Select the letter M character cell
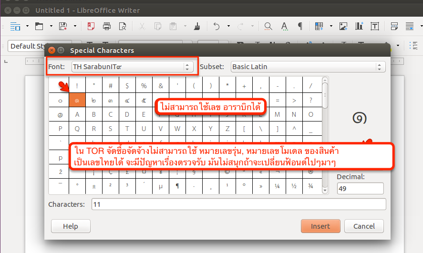This screenshot has height=253, width=423. [278, 114]
